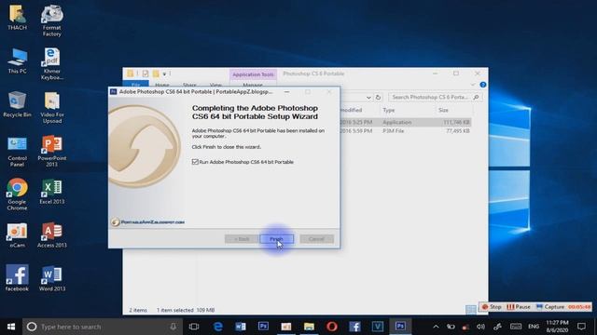Click the Explorer refresh button
The height and width of the screenshot is (335, 597).
[x=378, y=97]
